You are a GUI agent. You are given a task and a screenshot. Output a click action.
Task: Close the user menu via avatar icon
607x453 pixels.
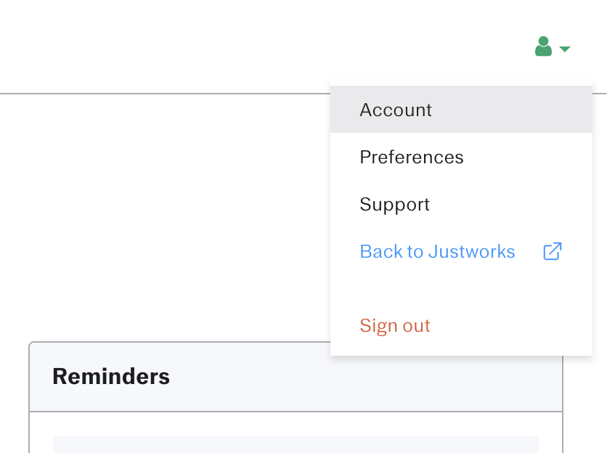[x=543, y=46]
